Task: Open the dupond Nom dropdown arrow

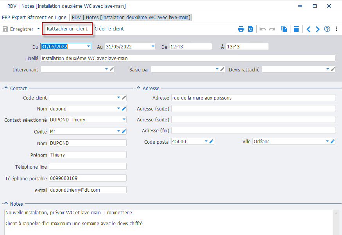Action: (x=118, y=109)
